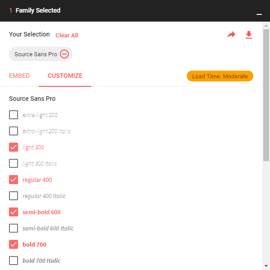Uncheck the regular 400 style
Image resolution: width=270 pixels, height=270 pixels.
[13, 180]
